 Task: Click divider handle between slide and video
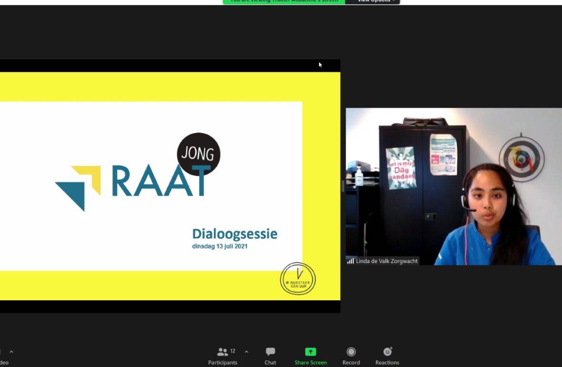coord(343,186)
